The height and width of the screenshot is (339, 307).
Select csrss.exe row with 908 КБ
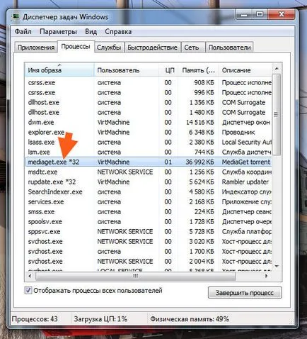point(149,82)
